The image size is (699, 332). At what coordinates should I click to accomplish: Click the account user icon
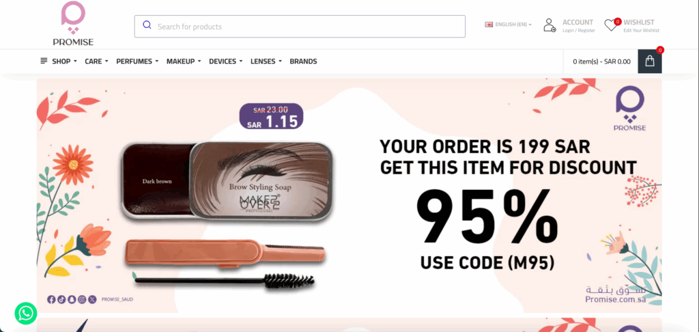coord(550,25)
